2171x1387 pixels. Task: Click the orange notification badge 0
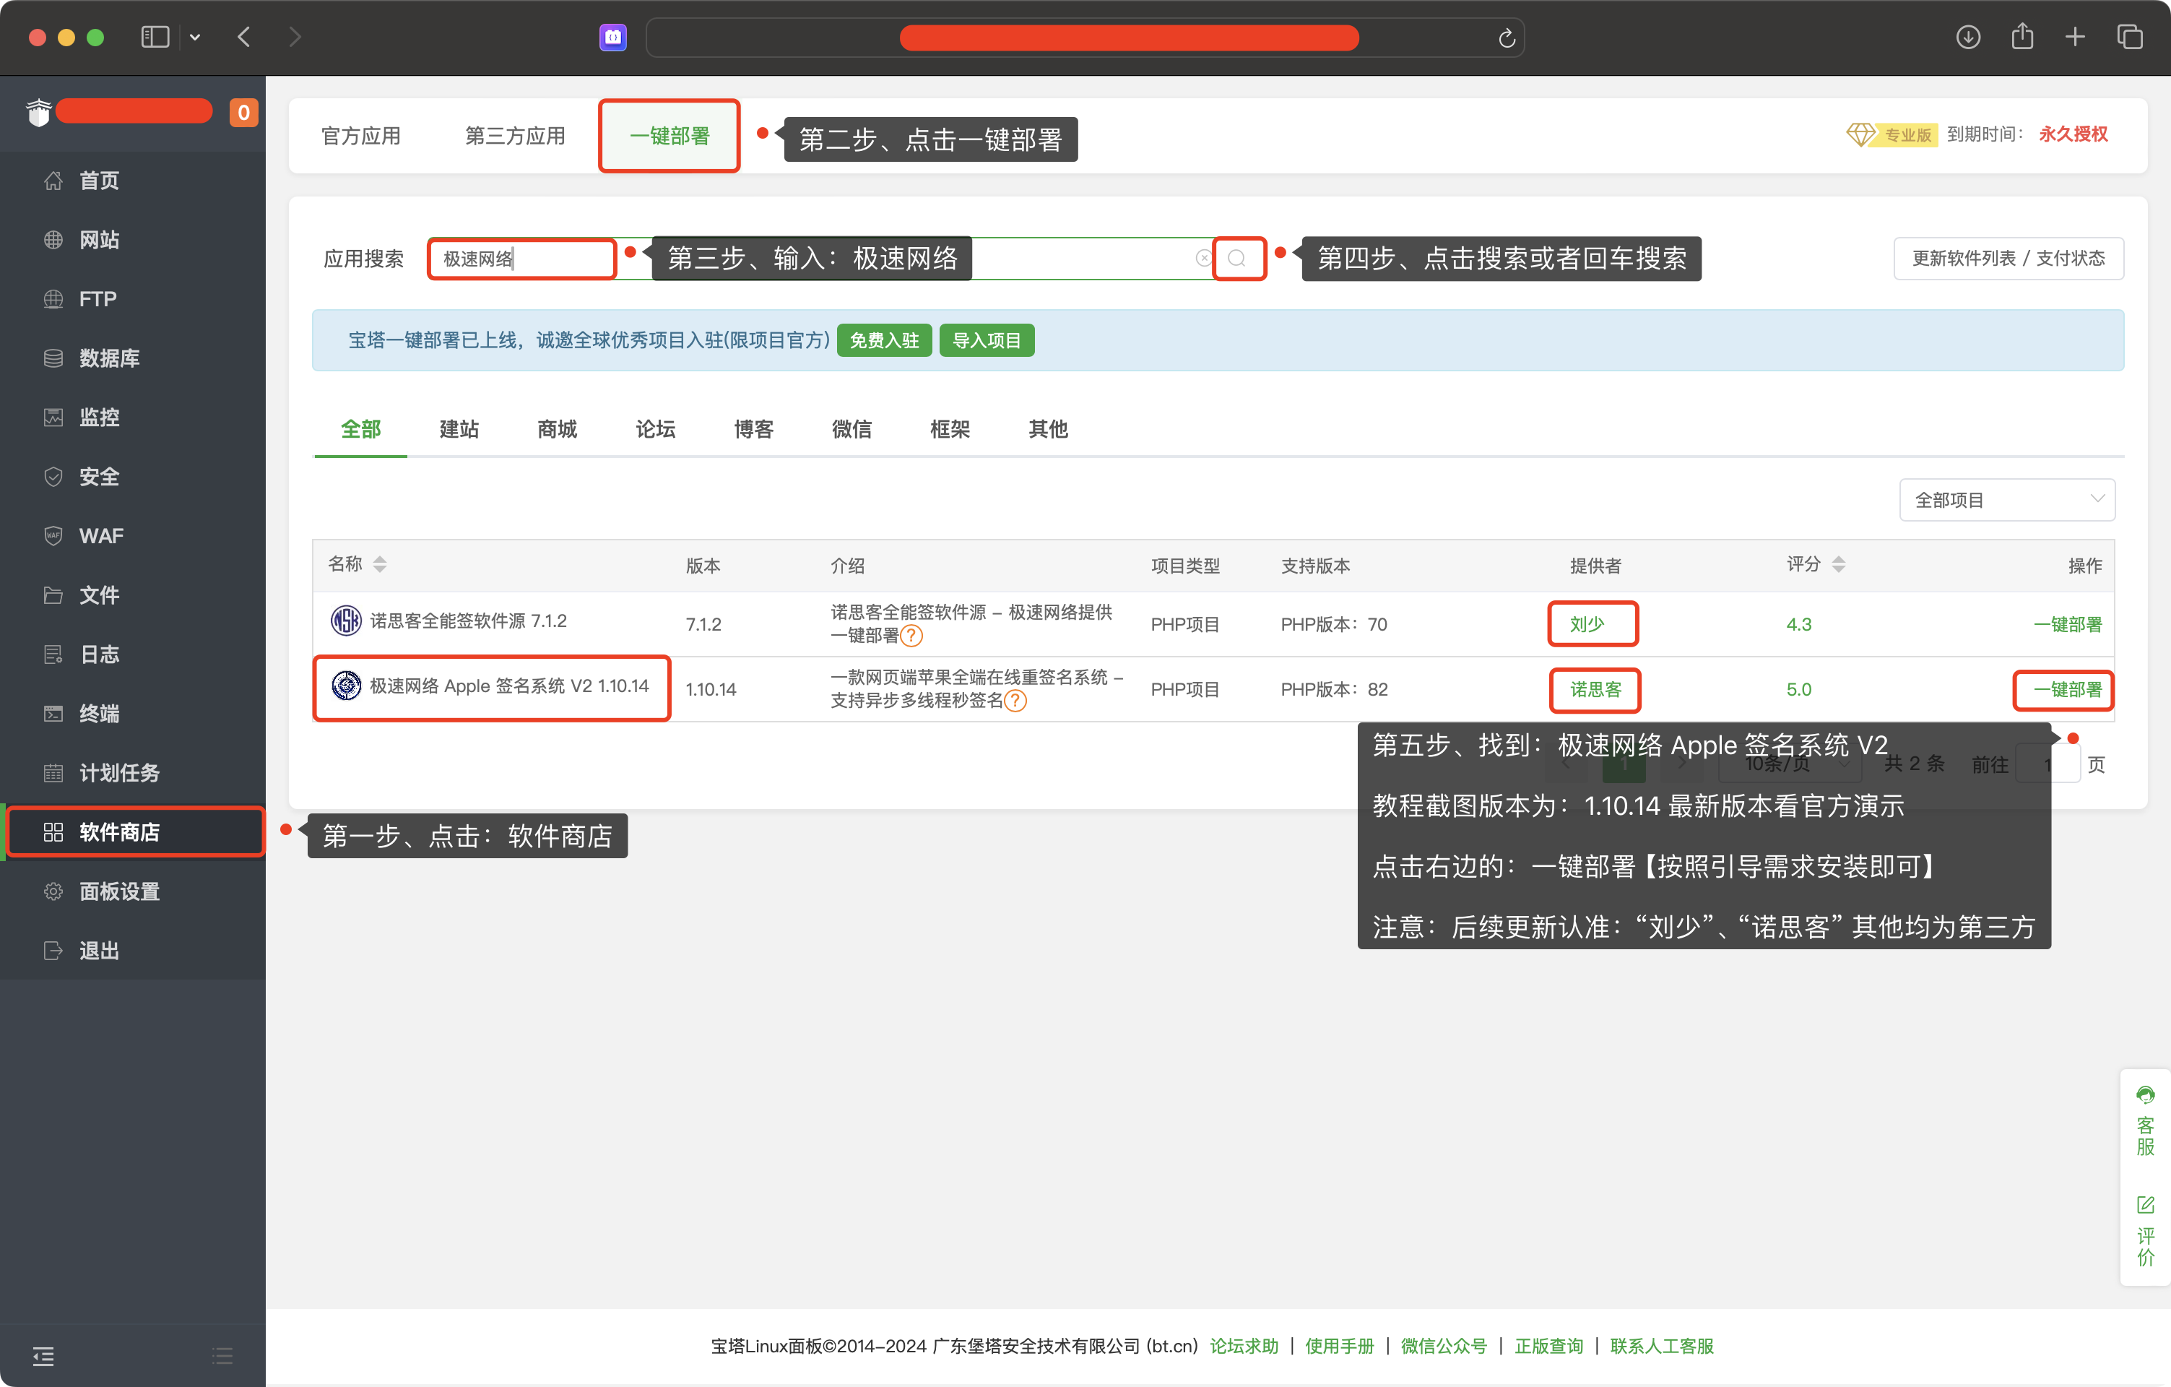coord(243,113)
